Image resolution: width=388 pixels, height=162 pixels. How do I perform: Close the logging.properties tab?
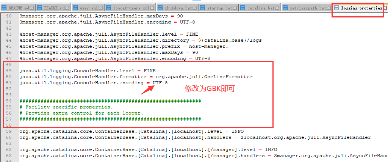pos(385,8)
